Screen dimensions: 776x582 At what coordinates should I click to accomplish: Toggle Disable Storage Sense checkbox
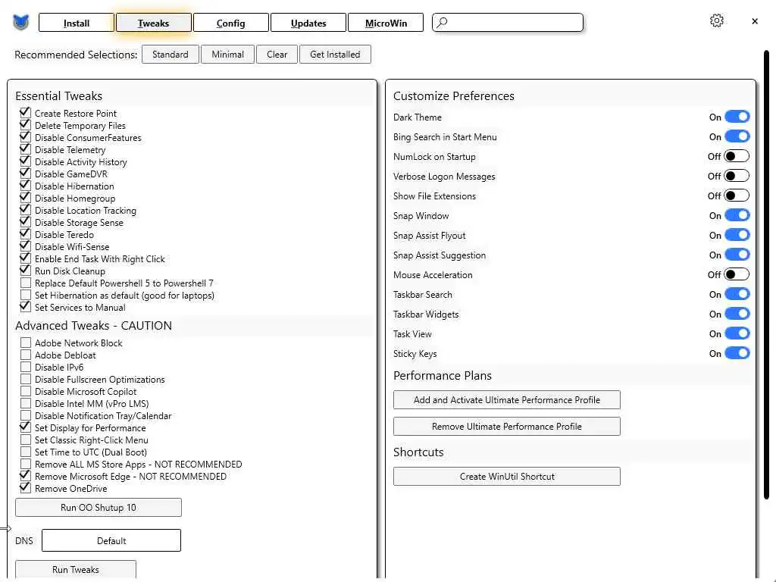[25, 222]
